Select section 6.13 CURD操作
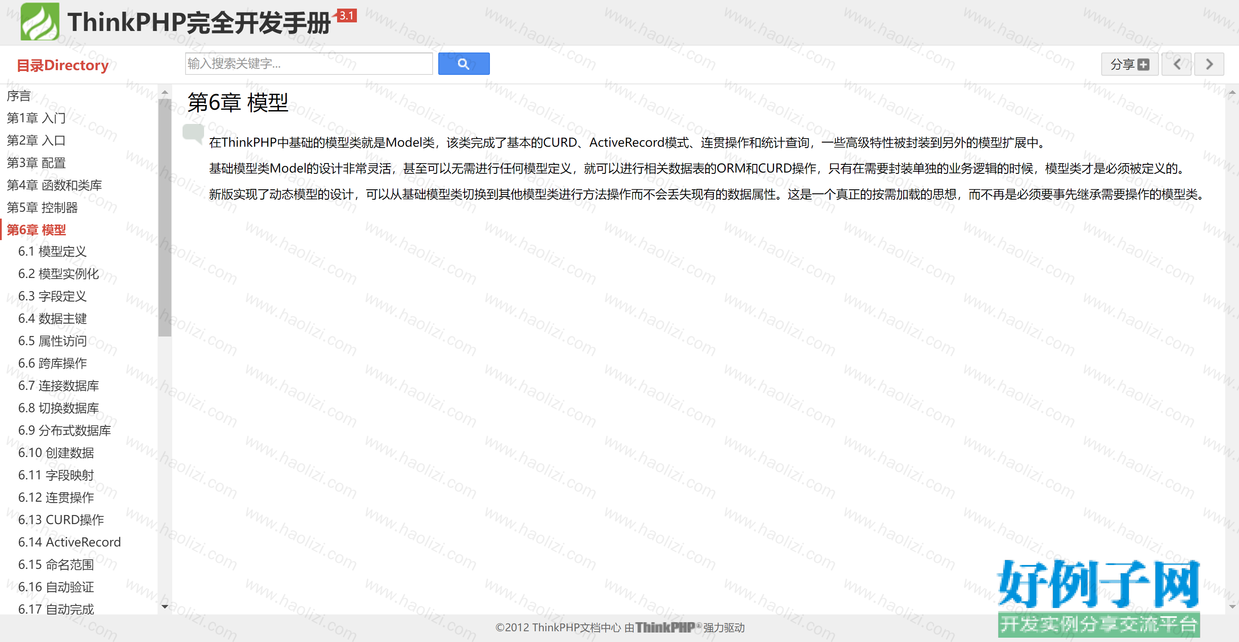This screenshot has height=642, width=1239. (61, 519)
